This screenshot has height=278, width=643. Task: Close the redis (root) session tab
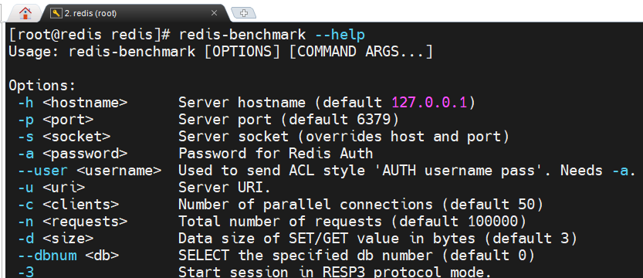[x=214, y=13]
